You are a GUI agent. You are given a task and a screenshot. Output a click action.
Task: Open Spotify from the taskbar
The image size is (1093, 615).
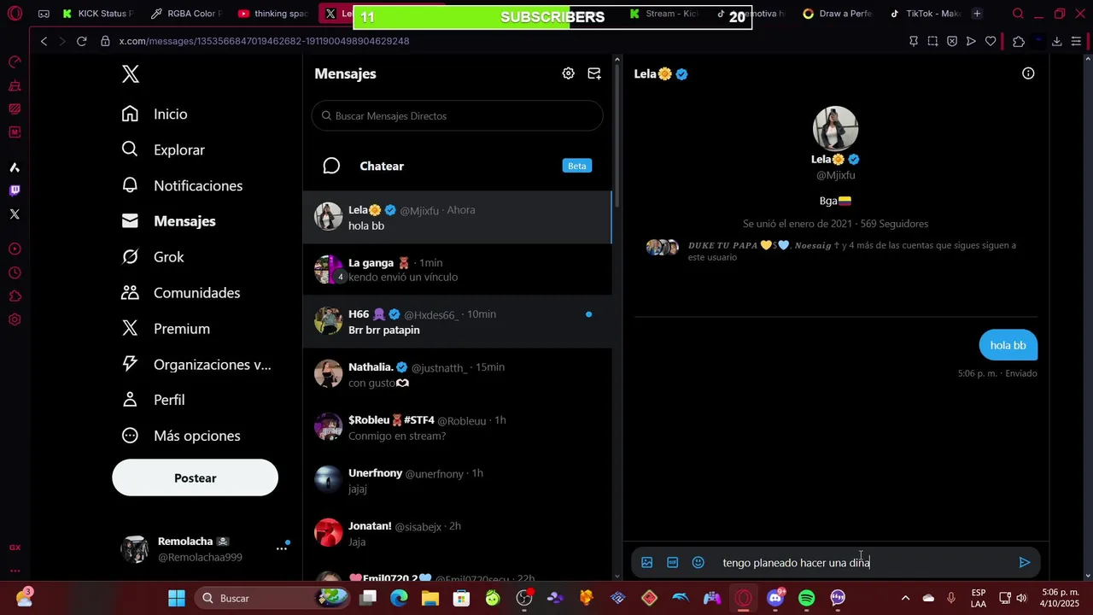(x=806, y=598)
